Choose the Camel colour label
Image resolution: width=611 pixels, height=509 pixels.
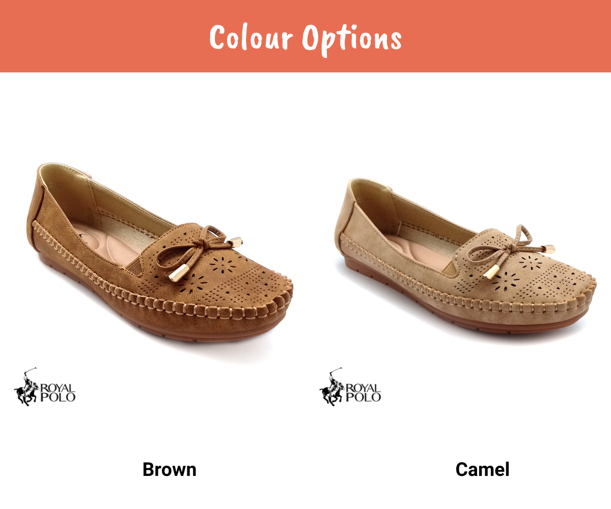pyautogui.click(x=483, y=469)
